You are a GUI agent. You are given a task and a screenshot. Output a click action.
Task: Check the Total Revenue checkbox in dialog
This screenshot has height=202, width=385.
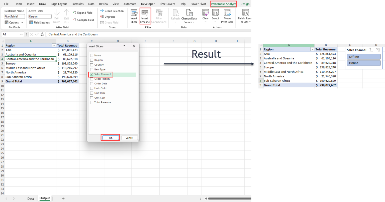91,102
